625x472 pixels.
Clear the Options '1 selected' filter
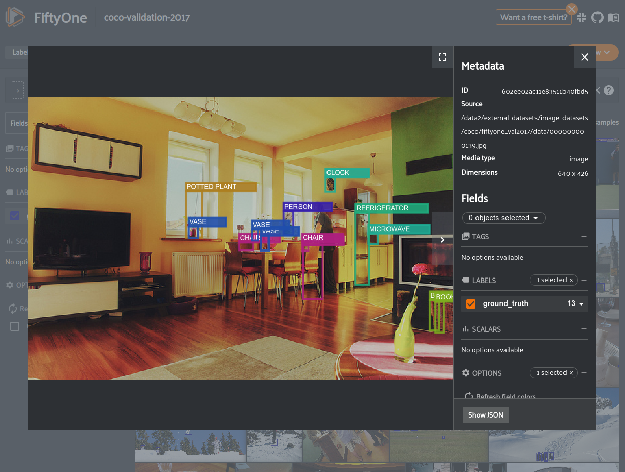coord(571,373)
